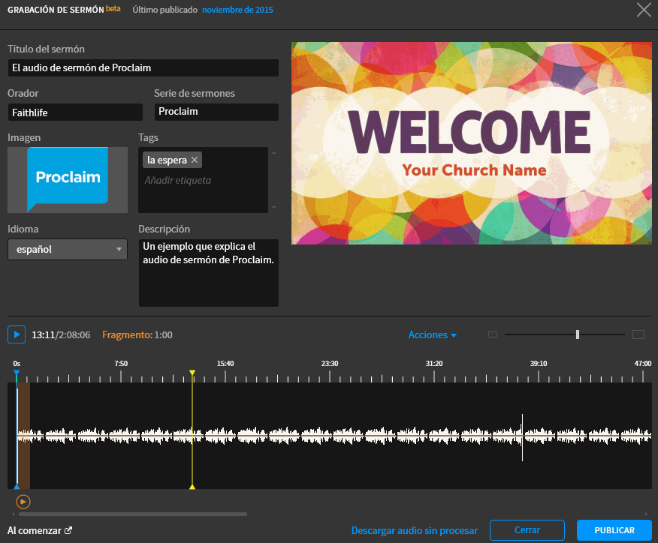The image size is (658, 543).
Task: Select the blue start marker at 0s
Action: (17, 373)
